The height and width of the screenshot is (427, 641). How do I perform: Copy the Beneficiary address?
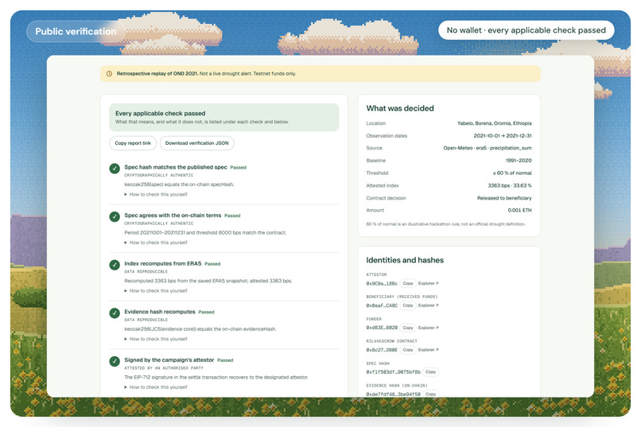407,305
